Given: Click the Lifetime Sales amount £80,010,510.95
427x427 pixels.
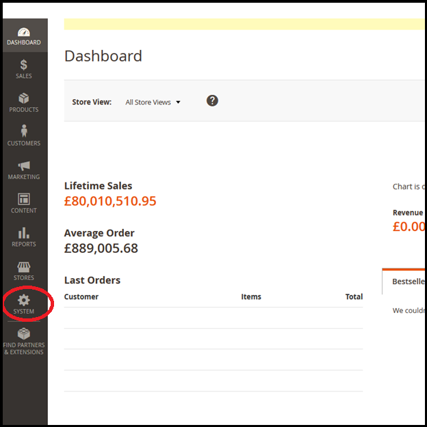Looking at the screenshot, I should click(110, 202).
